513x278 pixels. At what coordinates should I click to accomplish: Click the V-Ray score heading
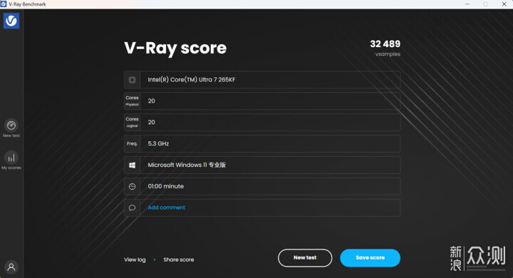click(x=175, y=48)
